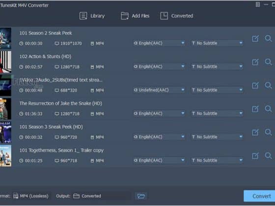This screenshot has height=206, width=275.
Task: Open audio dropdown for Season 2 Sneak Peek
Action: 159,43
